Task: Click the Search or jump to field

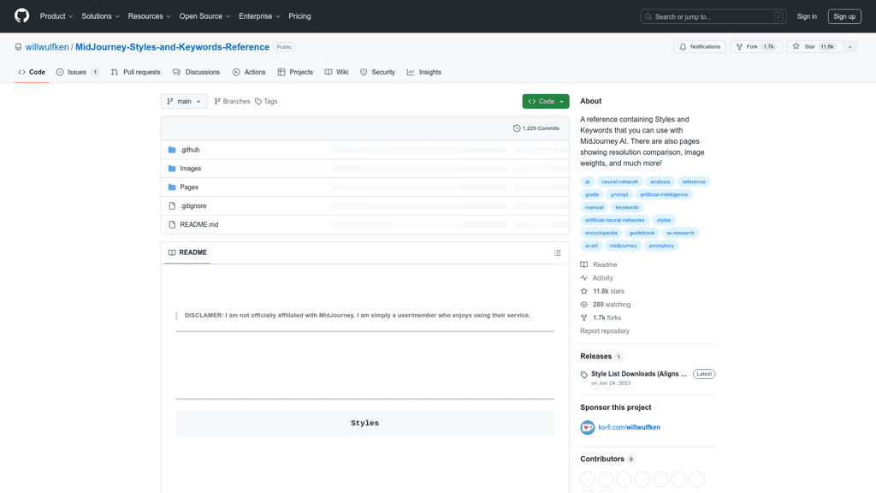Action: (713, 16)
